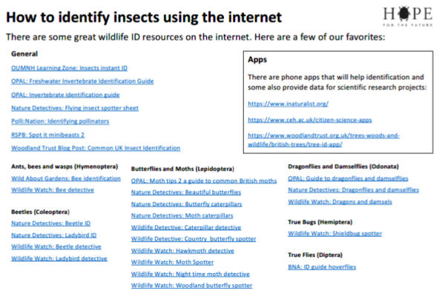Select Wildlife Watch: Bee detective link
This screenshot has width=445, height=296.
point(53,189)
